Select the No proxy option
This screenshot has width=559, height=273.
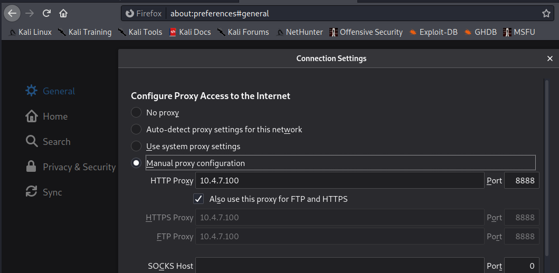tap(136, 112)
